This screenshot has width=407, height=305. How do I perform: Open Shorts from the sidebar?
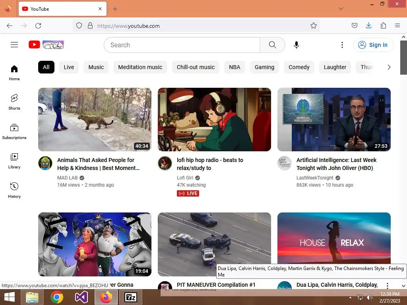pos(14,102)
